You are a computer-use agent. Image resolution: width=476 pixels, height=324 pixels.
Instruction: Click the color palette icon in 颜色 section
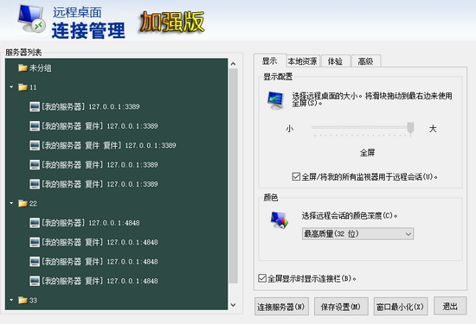280,220
